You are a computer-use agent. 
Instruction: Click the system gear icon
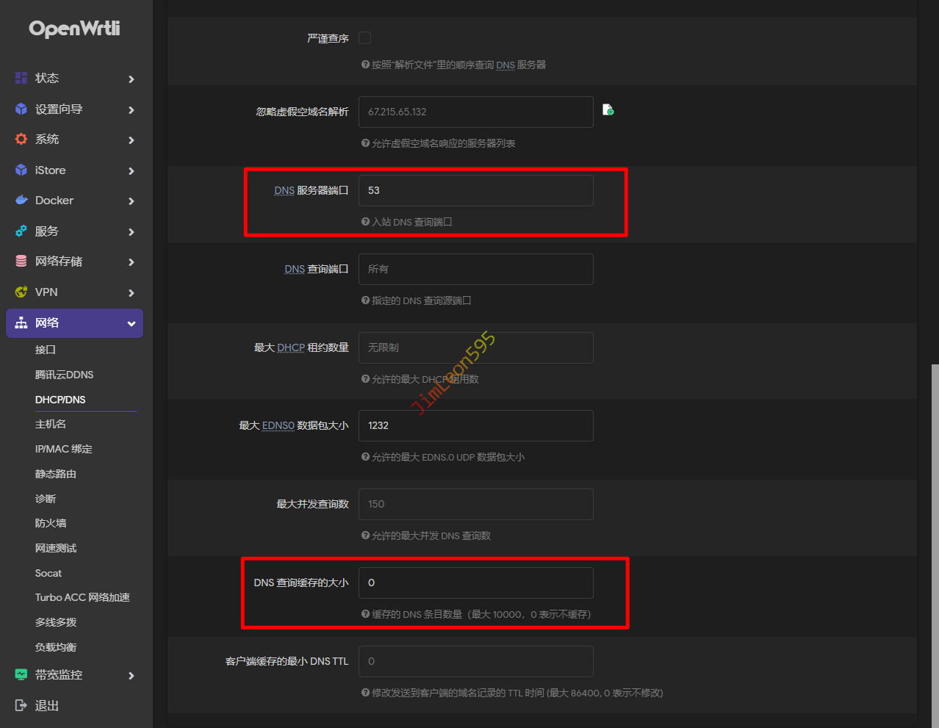click(x=21, y=140)
